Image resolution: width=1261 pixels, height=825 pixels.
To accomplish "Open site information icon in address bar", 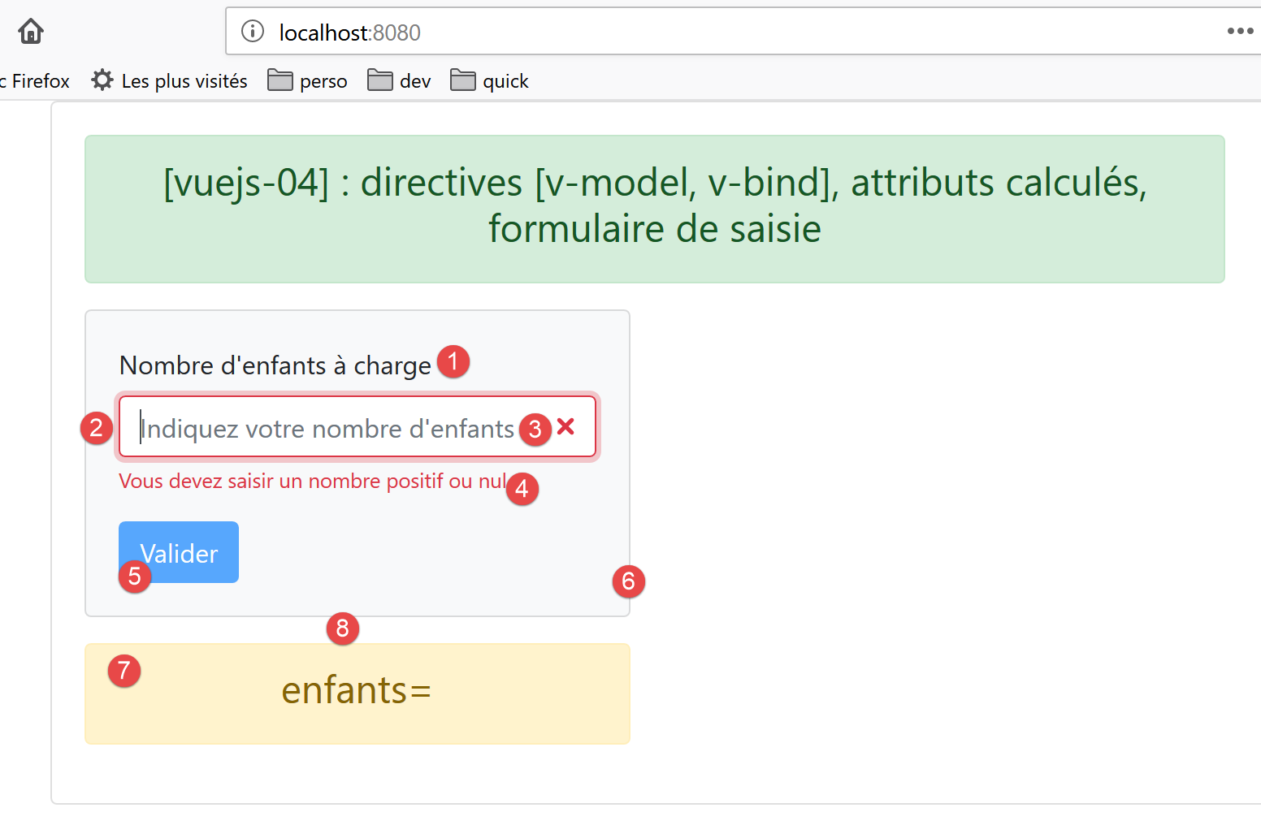I will pyautogui.click(x=253, y=32).
